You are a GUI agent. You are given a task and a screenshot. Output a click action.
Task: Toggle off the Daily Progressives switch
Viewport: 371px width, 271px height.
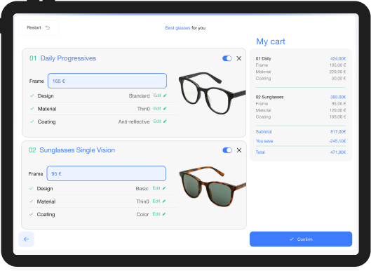pos(227,58)
